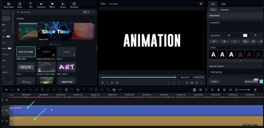The image size is (264, 128).
Task: Open the Stock Media tab
Action: [9, 5]
